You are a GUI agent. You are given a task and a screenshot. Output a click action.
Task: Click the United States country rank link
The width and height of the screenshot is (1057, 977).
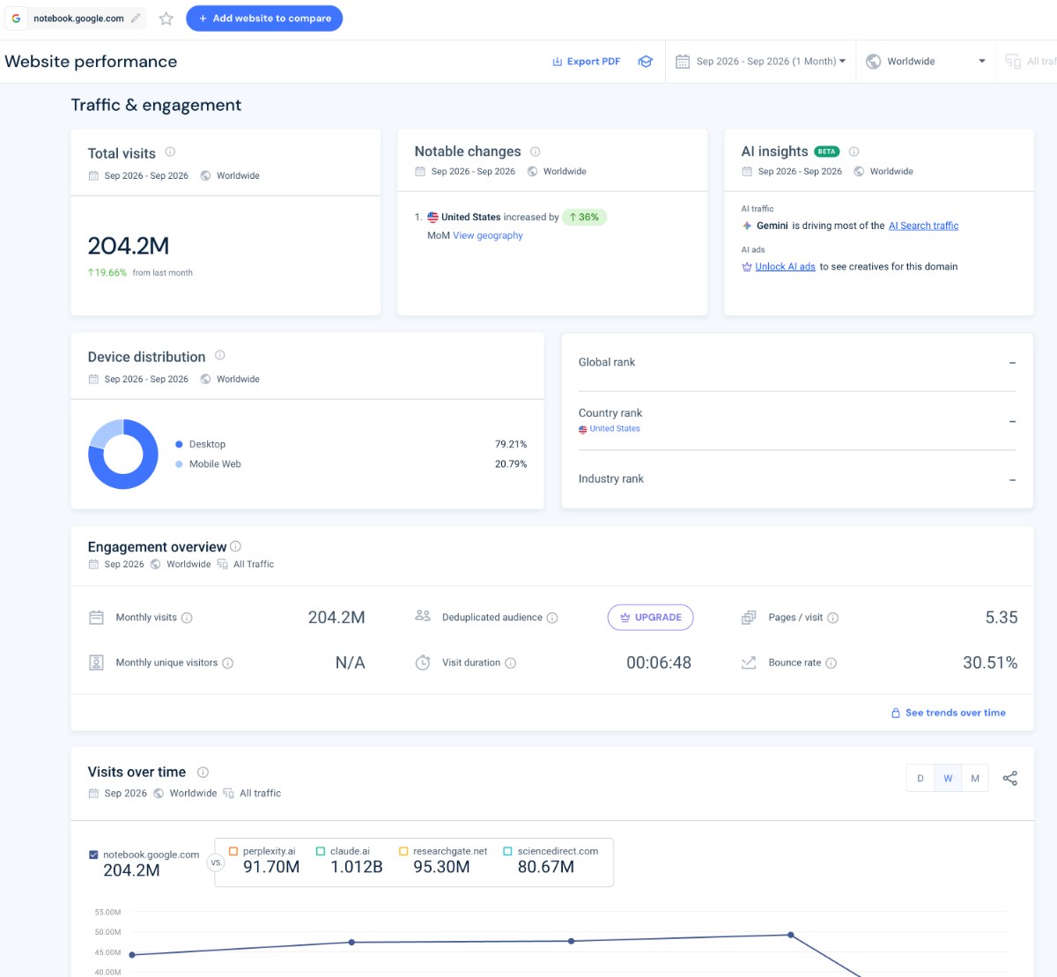coord(615,429)
